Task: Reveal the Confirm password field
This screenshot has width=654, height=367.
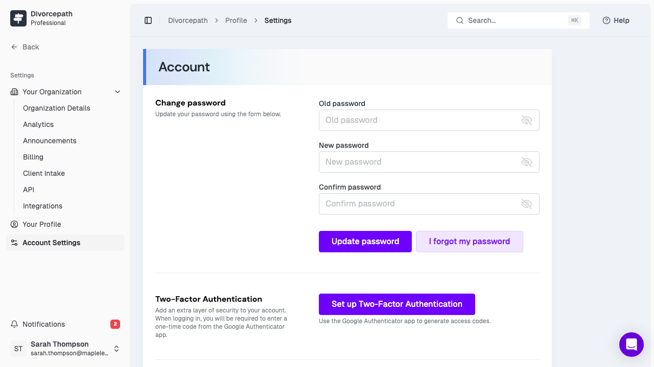Action: [526, 204]
